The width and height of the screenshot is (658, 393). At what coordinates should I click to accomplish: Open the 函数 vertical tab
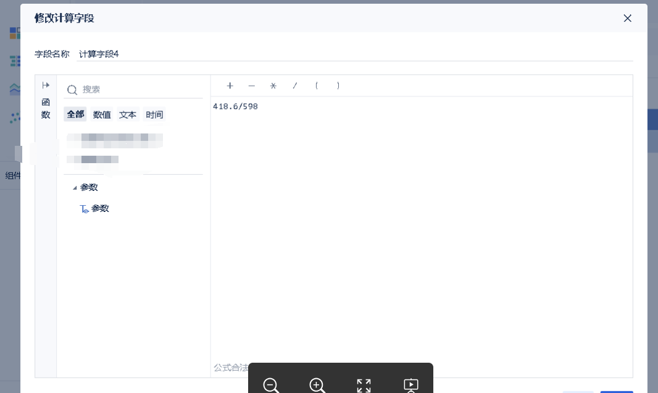click(x=46, y=108)
